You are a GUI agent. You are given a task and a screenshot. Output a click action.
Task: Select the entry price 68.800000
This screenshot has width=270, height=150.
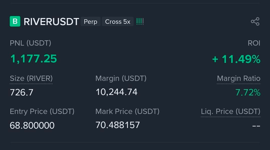32,125
